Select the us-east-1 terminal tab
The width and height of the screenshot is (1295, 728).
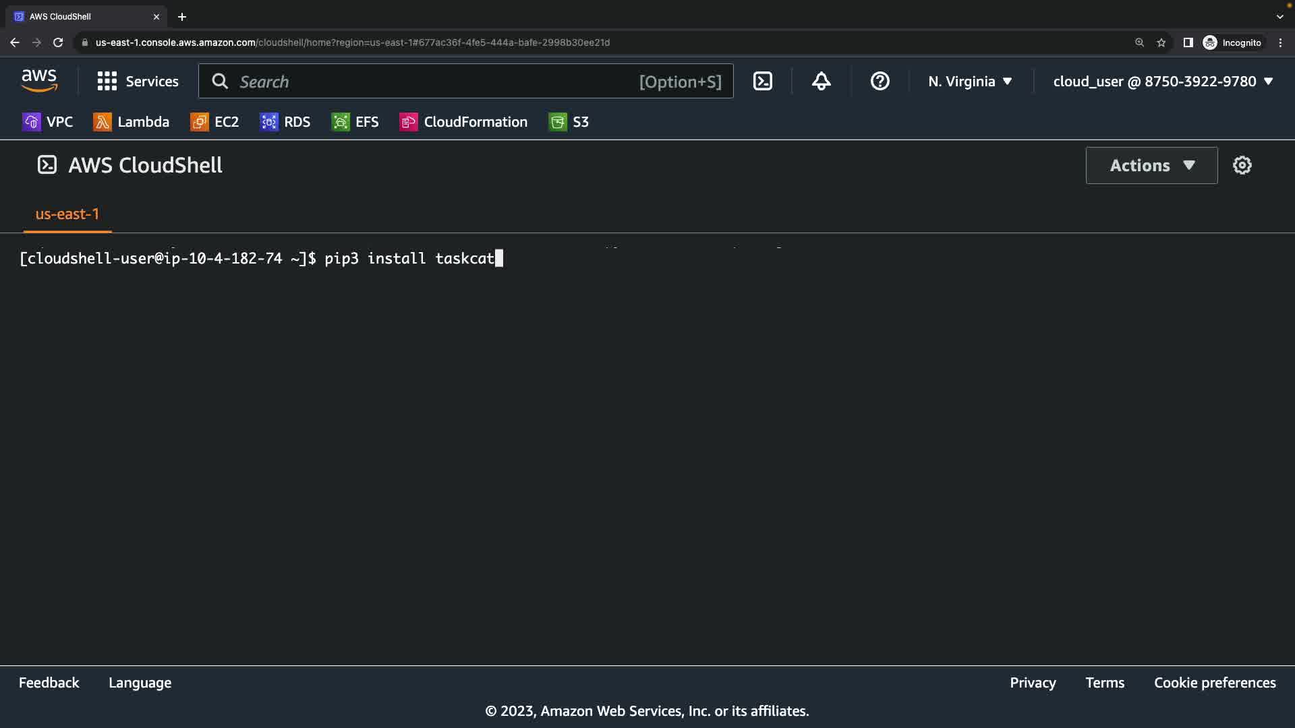pyautogui.click(x=67, y=214)
